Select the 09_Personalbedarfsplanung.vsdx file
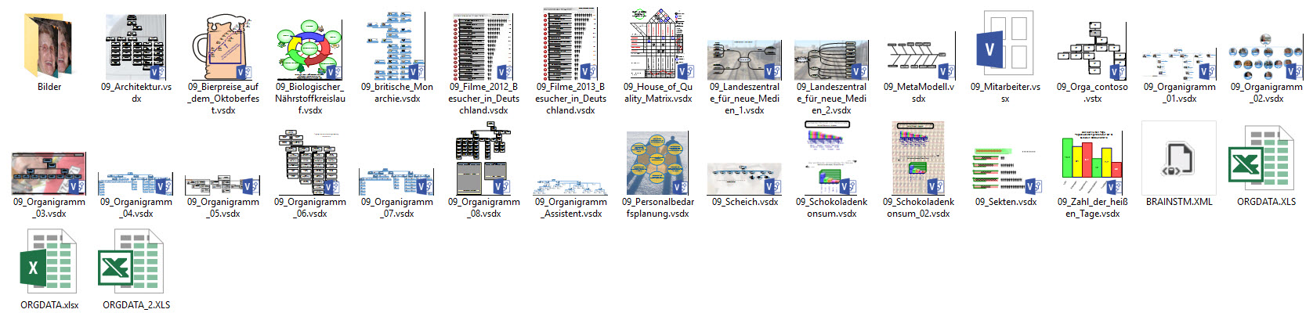This screenshot has height=320, width=1313. [x=658, y=163]
